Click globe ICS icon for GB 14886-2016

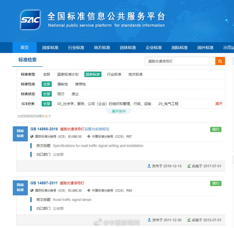click(x=32, y=136)
